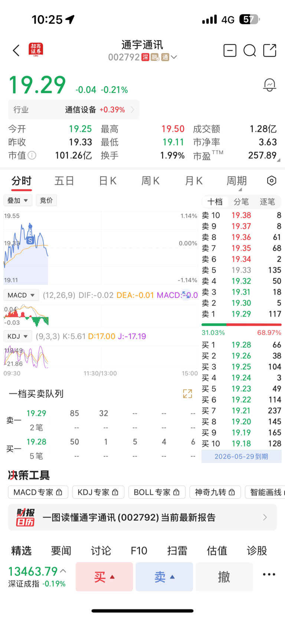Tap the red 买 buy button
This screenshot has height=618, width=285.
pyautogui.click(x=104, y=577)
